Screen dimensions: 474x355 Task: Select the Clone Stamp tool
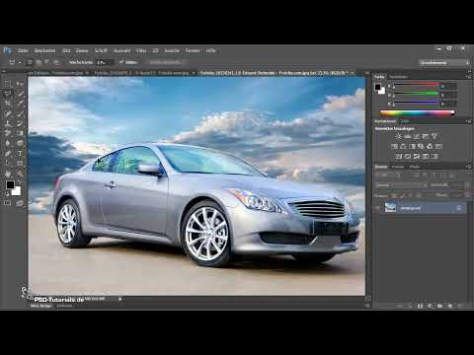(8, 123)
